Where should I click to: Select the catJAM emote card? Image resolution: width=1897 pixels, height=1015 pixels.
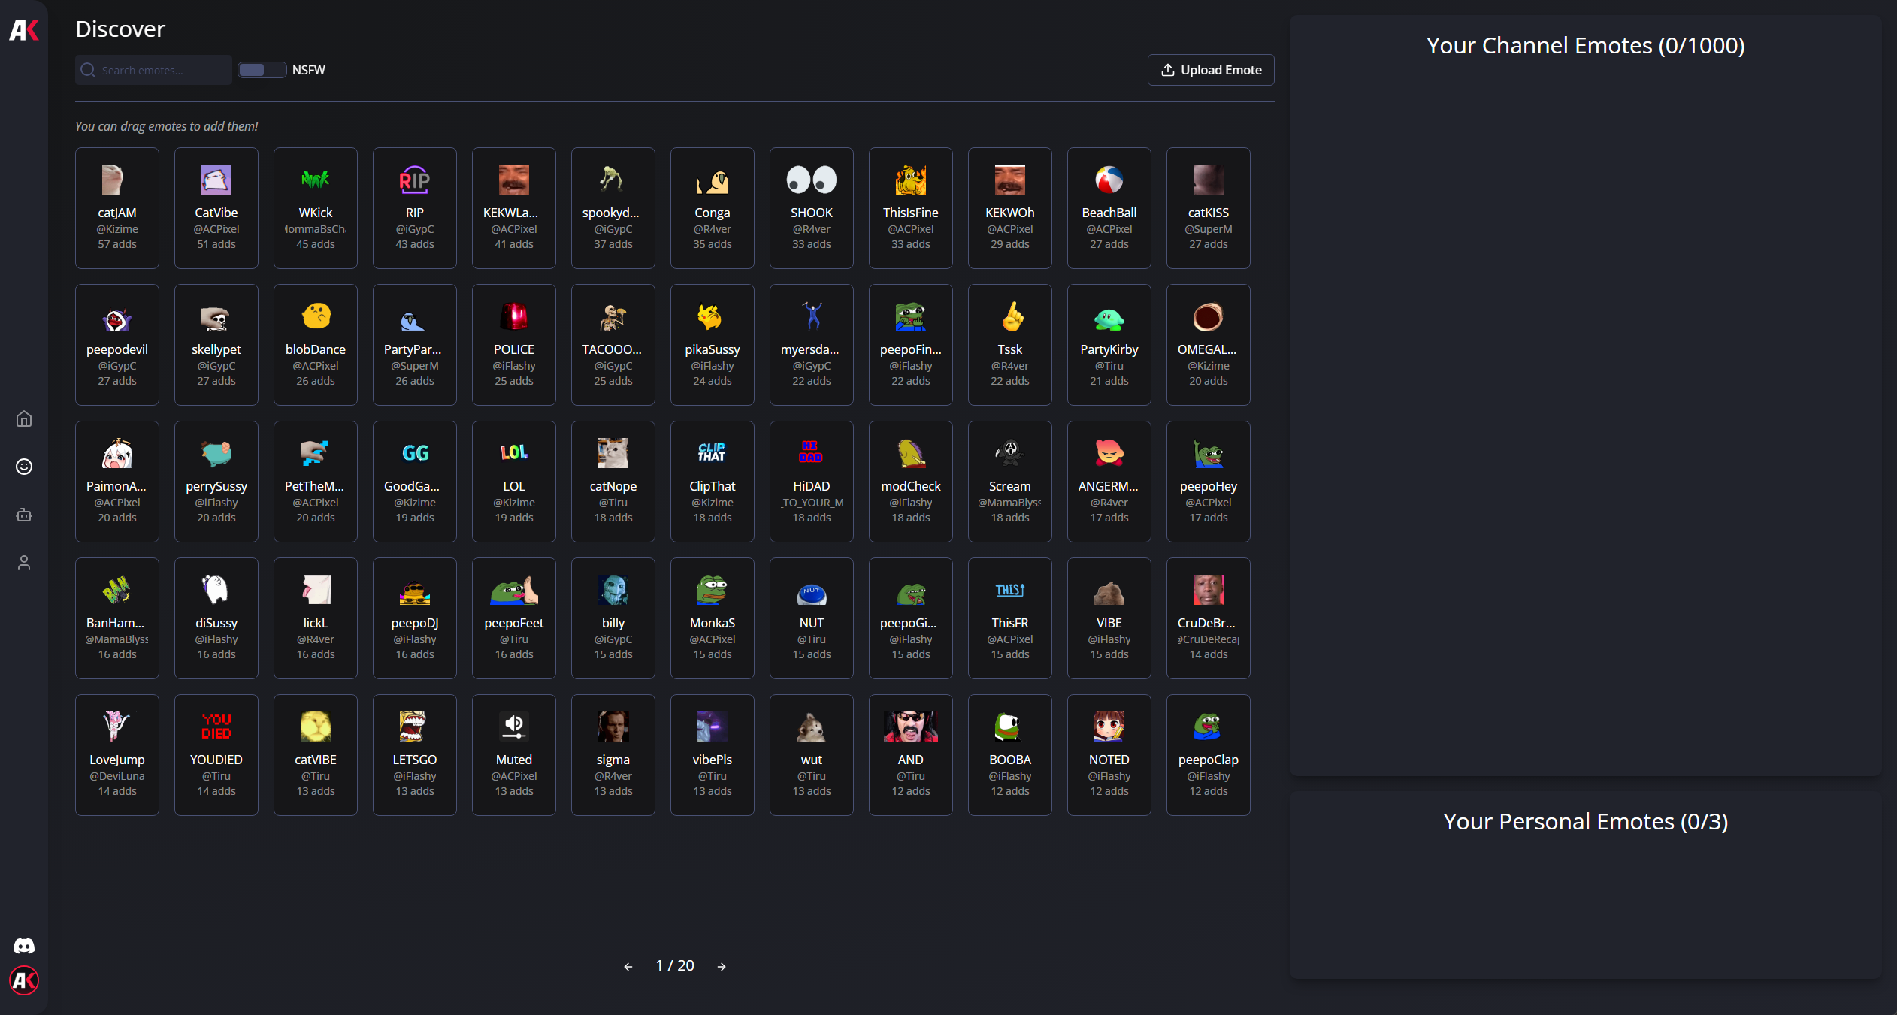point(117,208)
